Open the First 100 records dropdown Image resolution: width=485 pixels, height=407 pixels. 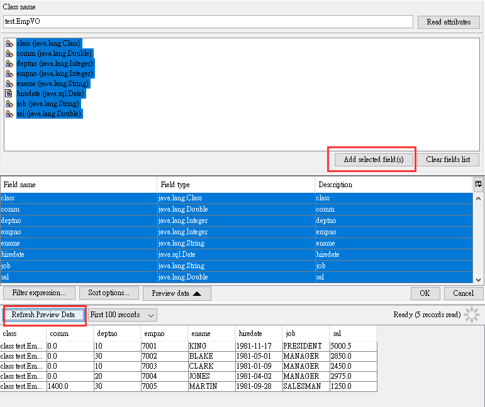122,315
